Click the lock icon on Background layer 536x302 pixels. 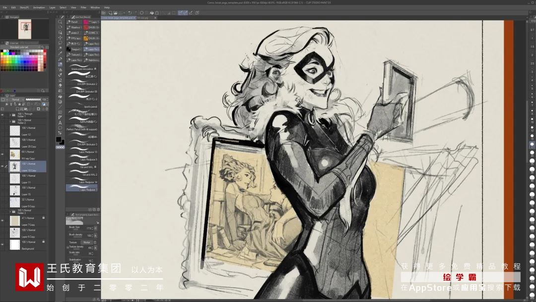[43, 241]
